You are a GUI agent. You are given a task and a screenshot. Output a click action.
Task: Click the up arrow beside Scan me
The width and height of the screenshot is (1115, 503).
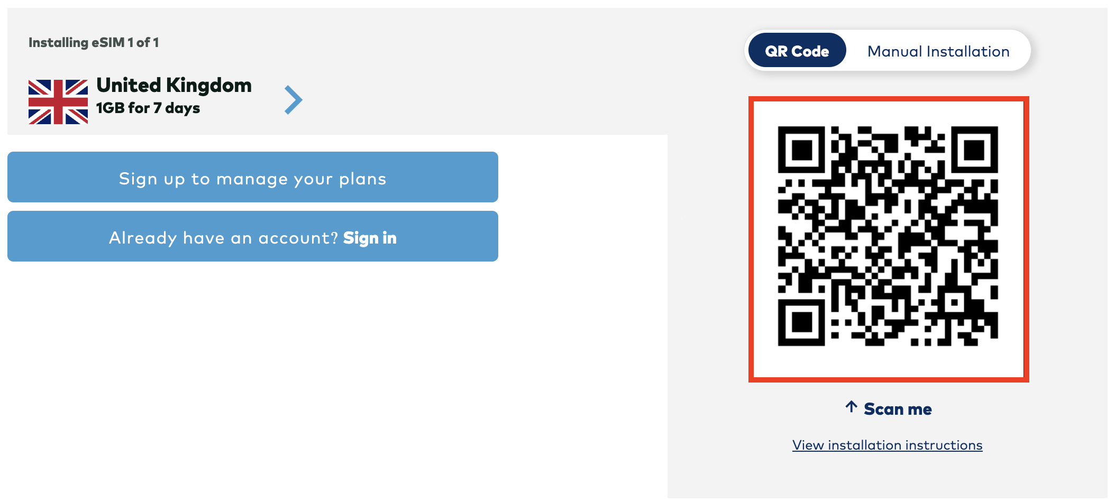click(x=851, y=407)
